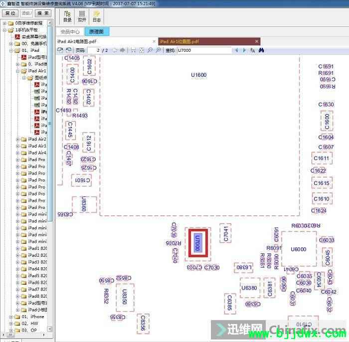Select the bold highlighted PDF entry in tree
The image size is (349, 342).
40,112
